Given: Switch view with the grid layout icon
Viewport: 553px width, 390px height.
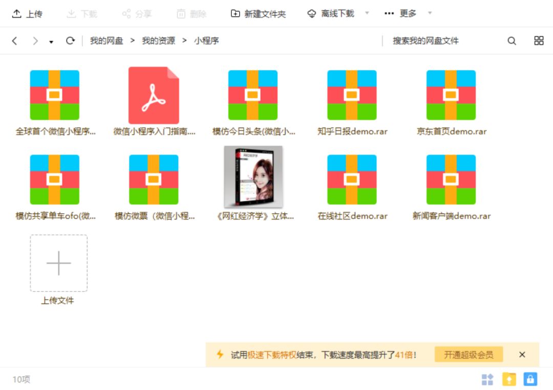Looking at the screenshot, I should [539, 40].
